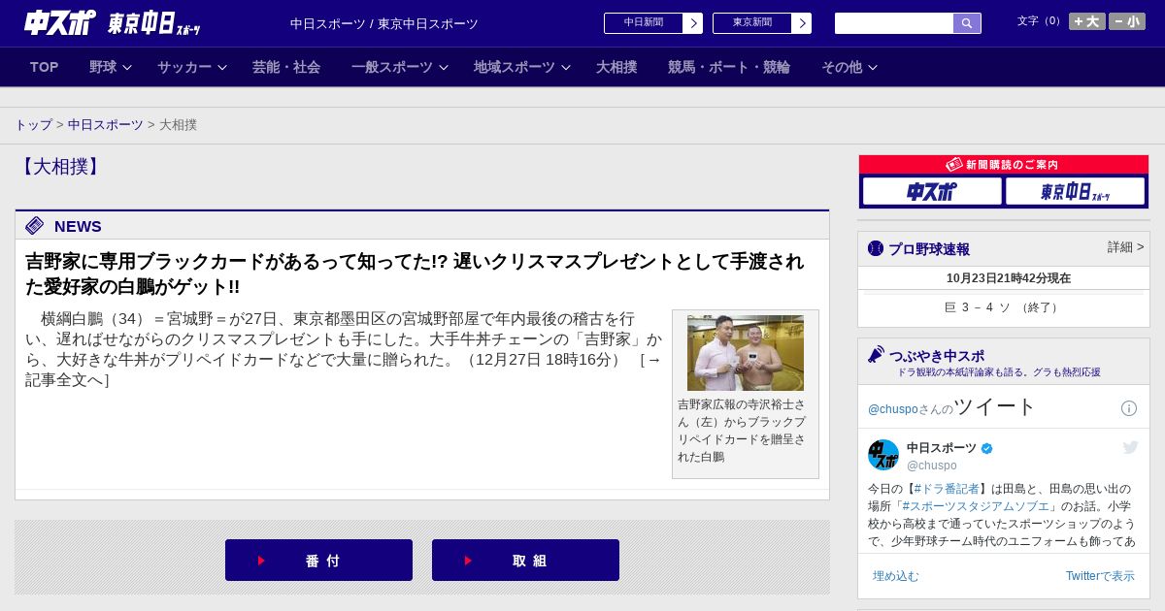Click the #スポーツスタジアムソブエ hashtag

pyautogui.click(x=976, y=506)
